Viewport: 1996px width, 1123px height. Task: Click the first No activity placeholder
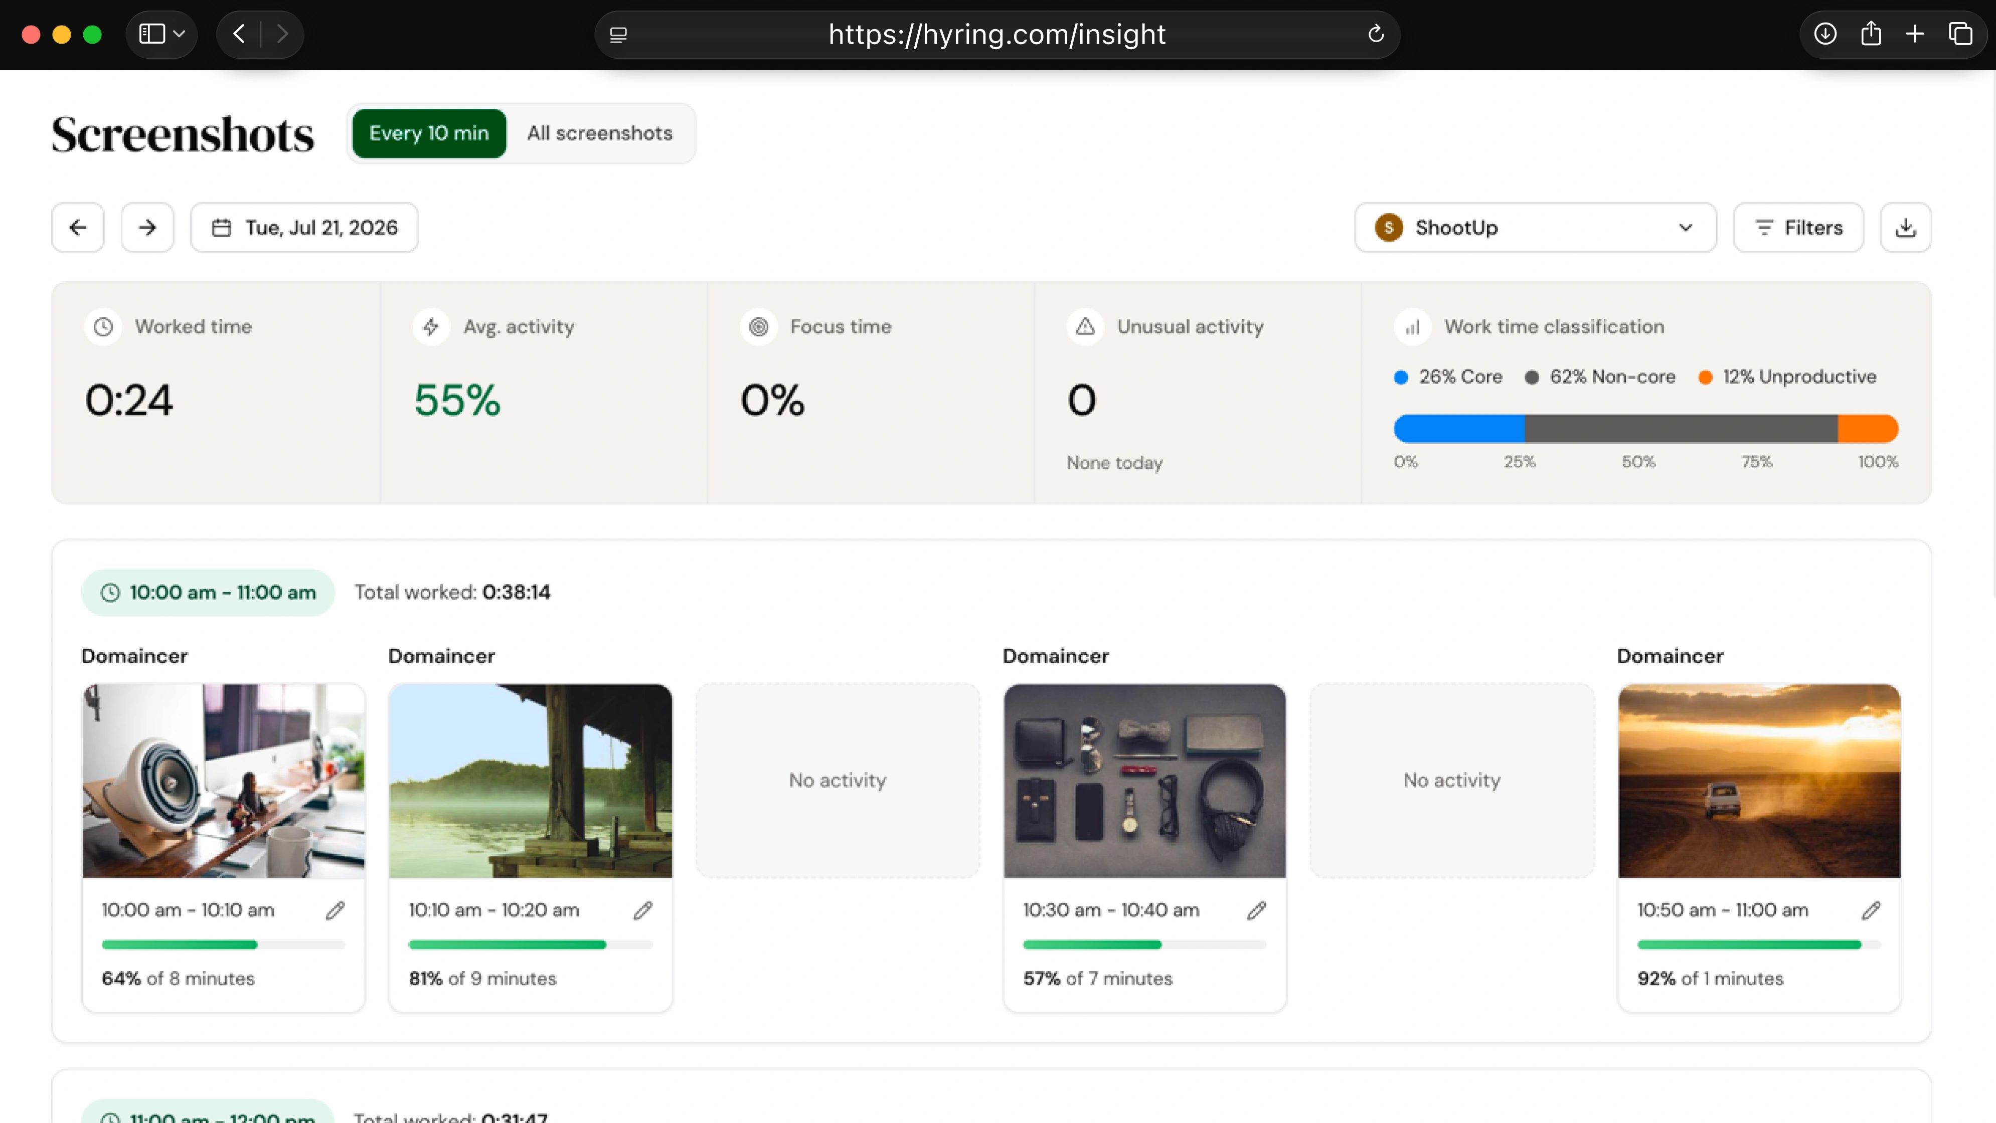[x=838, y=781]
